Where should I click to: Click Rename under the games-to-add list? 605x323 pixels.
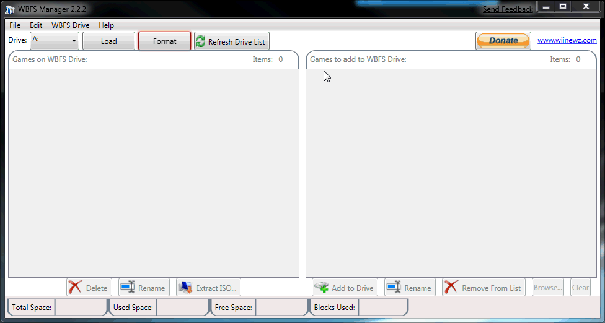point(410,288)
